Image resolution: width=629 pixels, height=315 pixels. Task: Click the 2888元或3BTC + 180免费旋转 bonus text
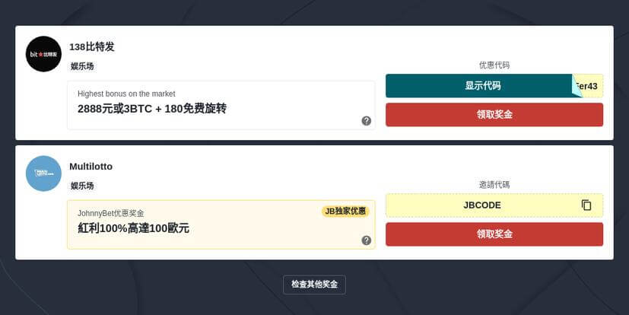pos(152,109)
